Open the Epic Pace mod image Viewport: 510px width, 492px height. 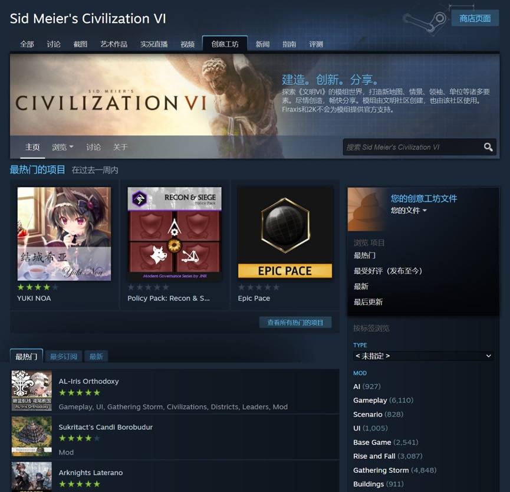[285, 234]
